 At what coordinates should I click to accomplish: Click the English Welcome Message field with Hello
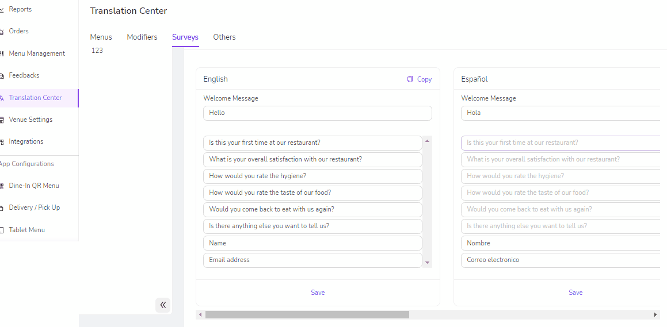coord(317,113)
